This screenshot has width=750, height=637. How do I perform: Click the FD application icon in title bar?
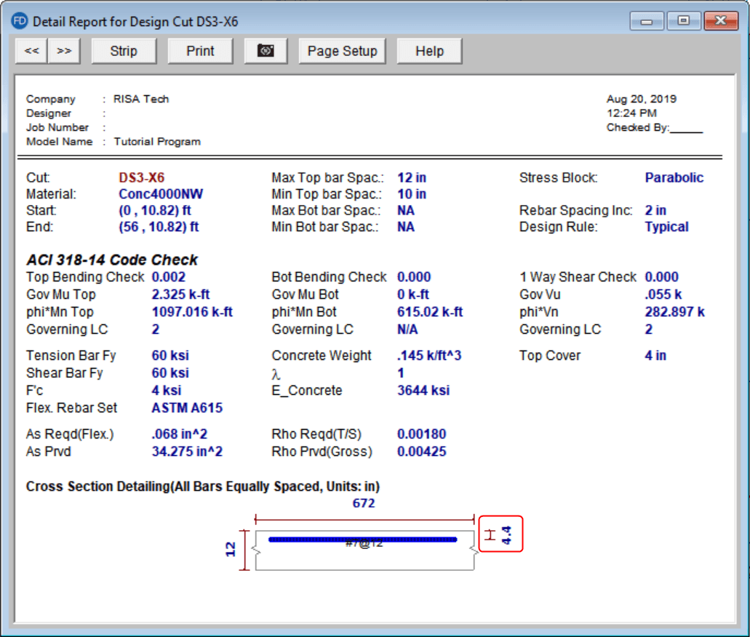(x=19, y=22)
